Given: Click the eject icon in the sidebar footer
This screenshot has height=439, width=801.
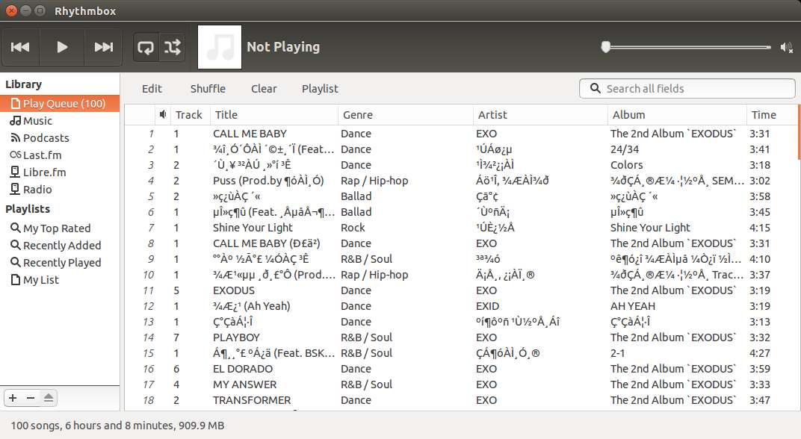Looking at the screenshot, I should tap(49, 398).
